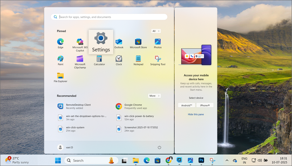Launch the Settings app

tap(101, 42)
